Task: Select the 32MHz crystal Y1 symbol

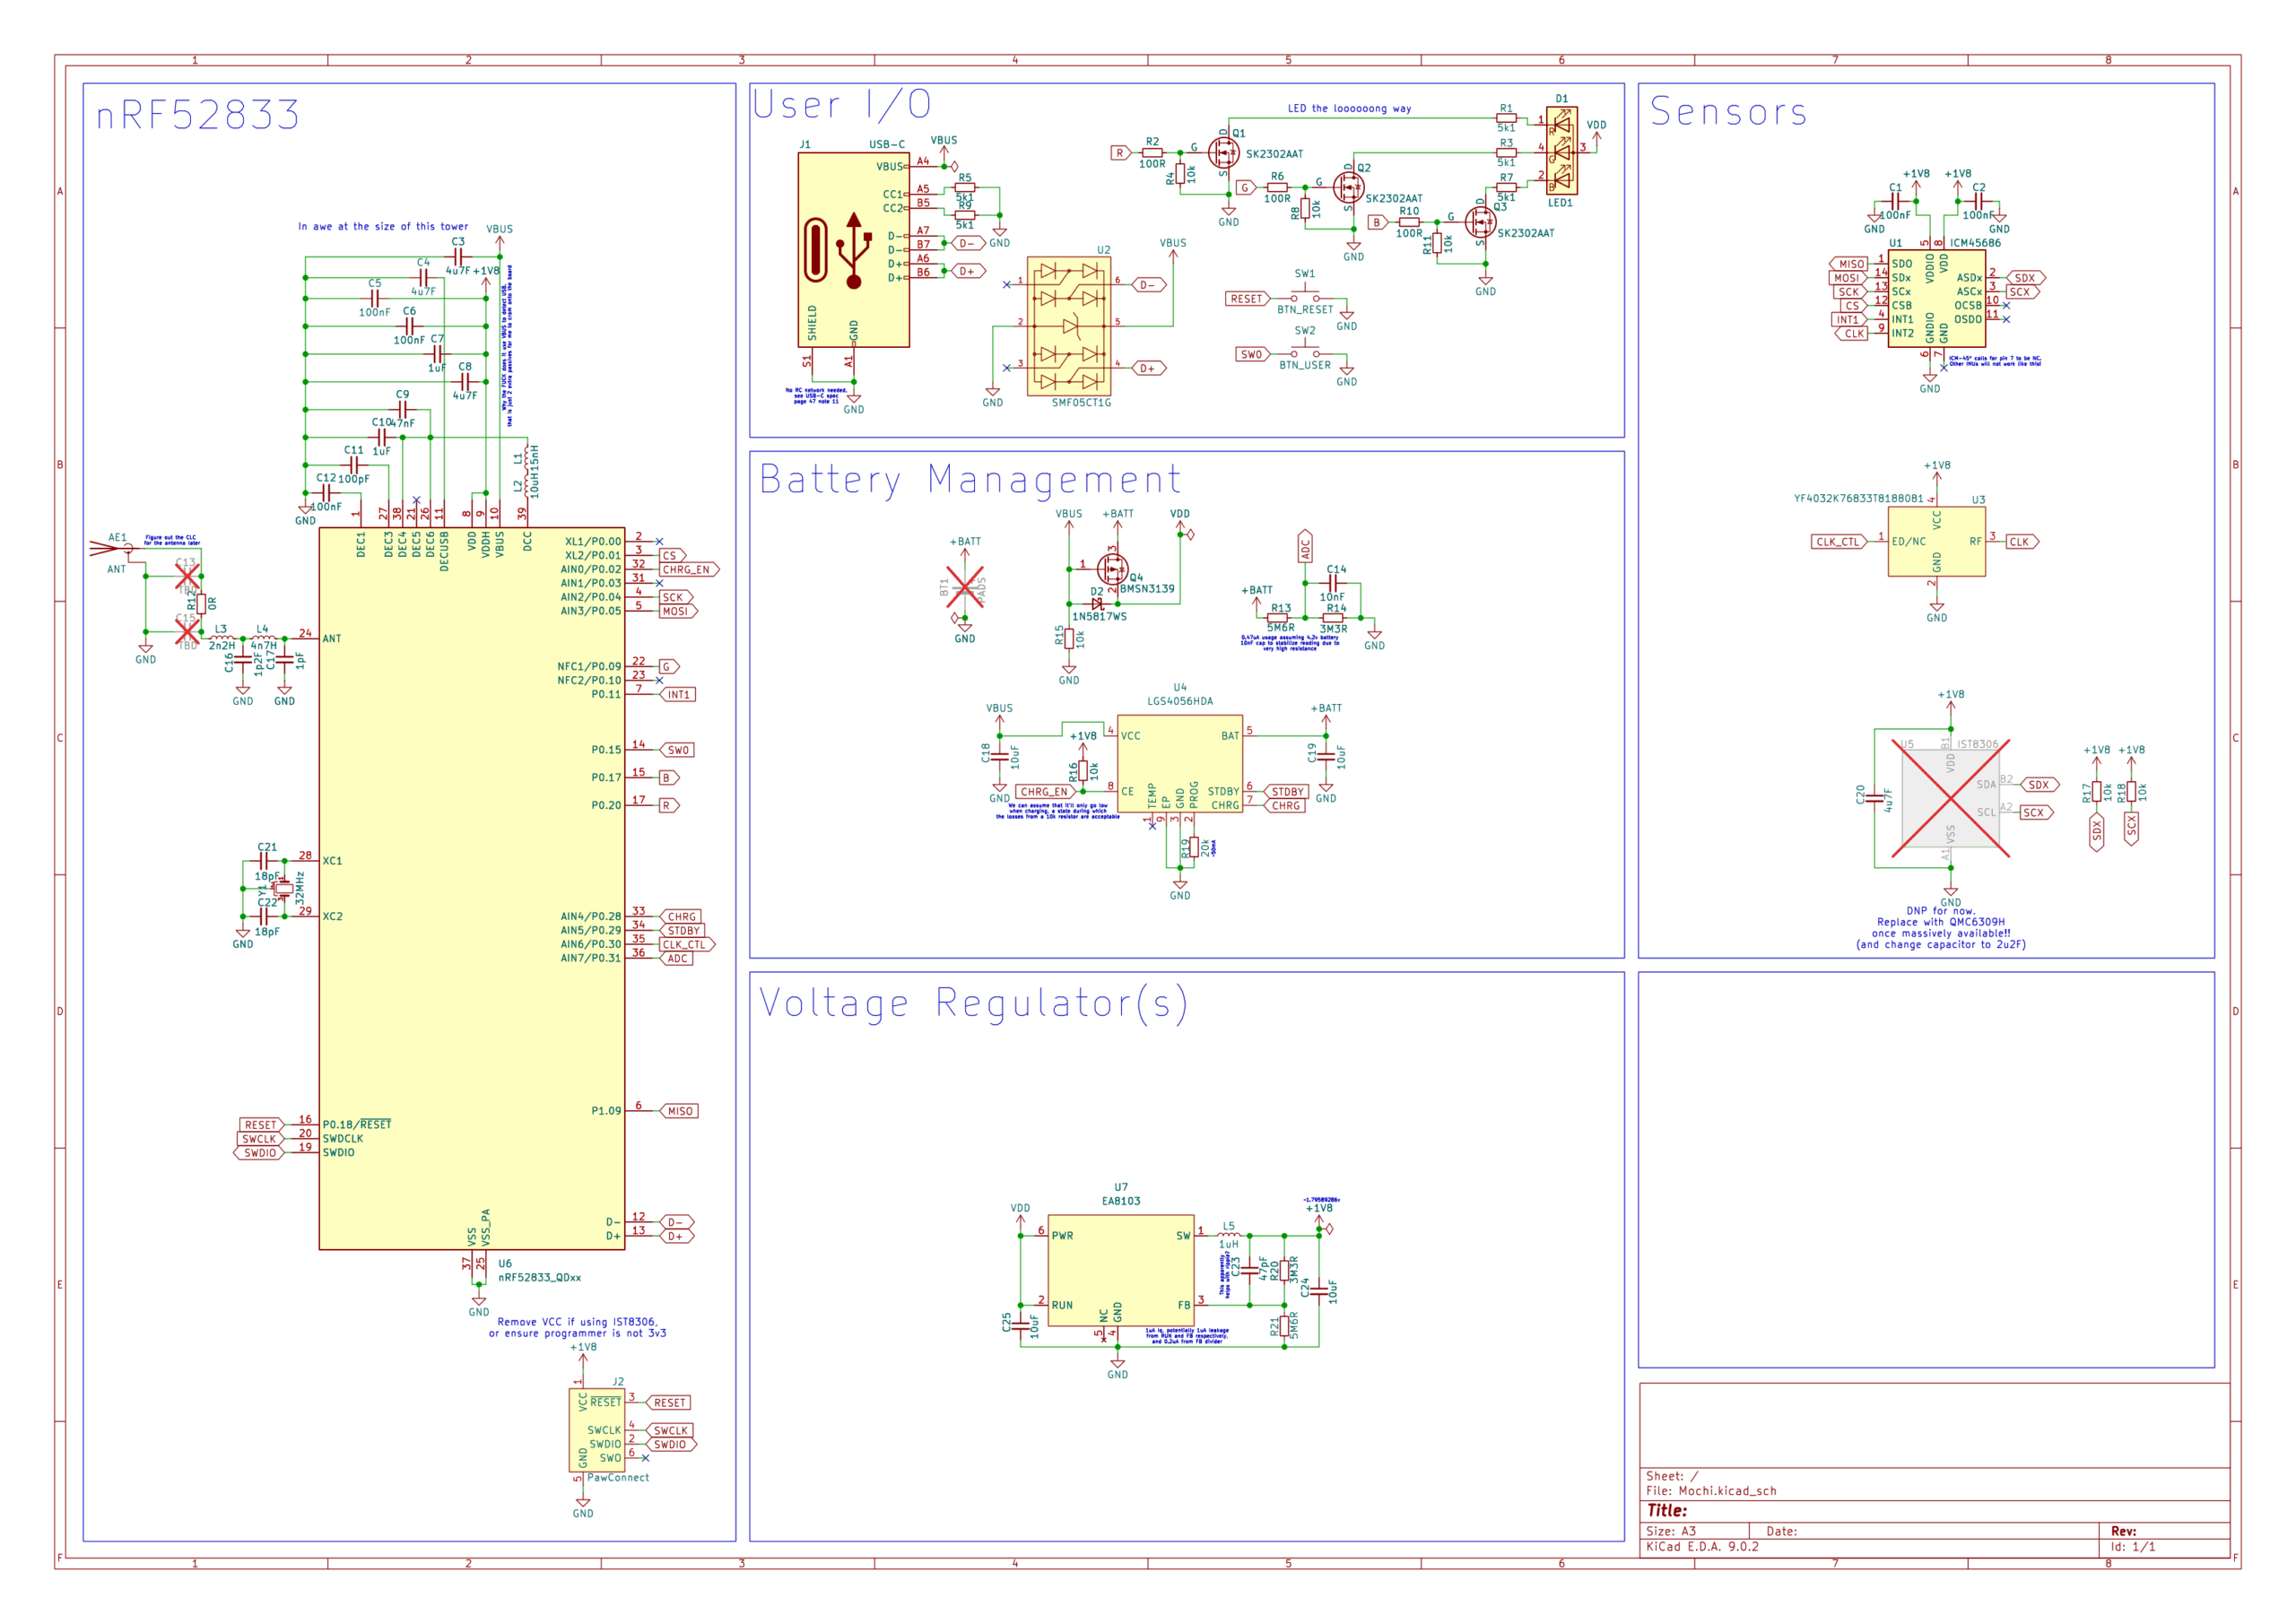Action: 284,888
